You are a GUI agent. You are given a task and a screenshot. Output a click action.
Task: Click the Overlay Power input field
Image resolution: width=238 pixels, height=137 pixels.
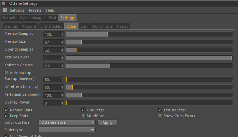52,103
